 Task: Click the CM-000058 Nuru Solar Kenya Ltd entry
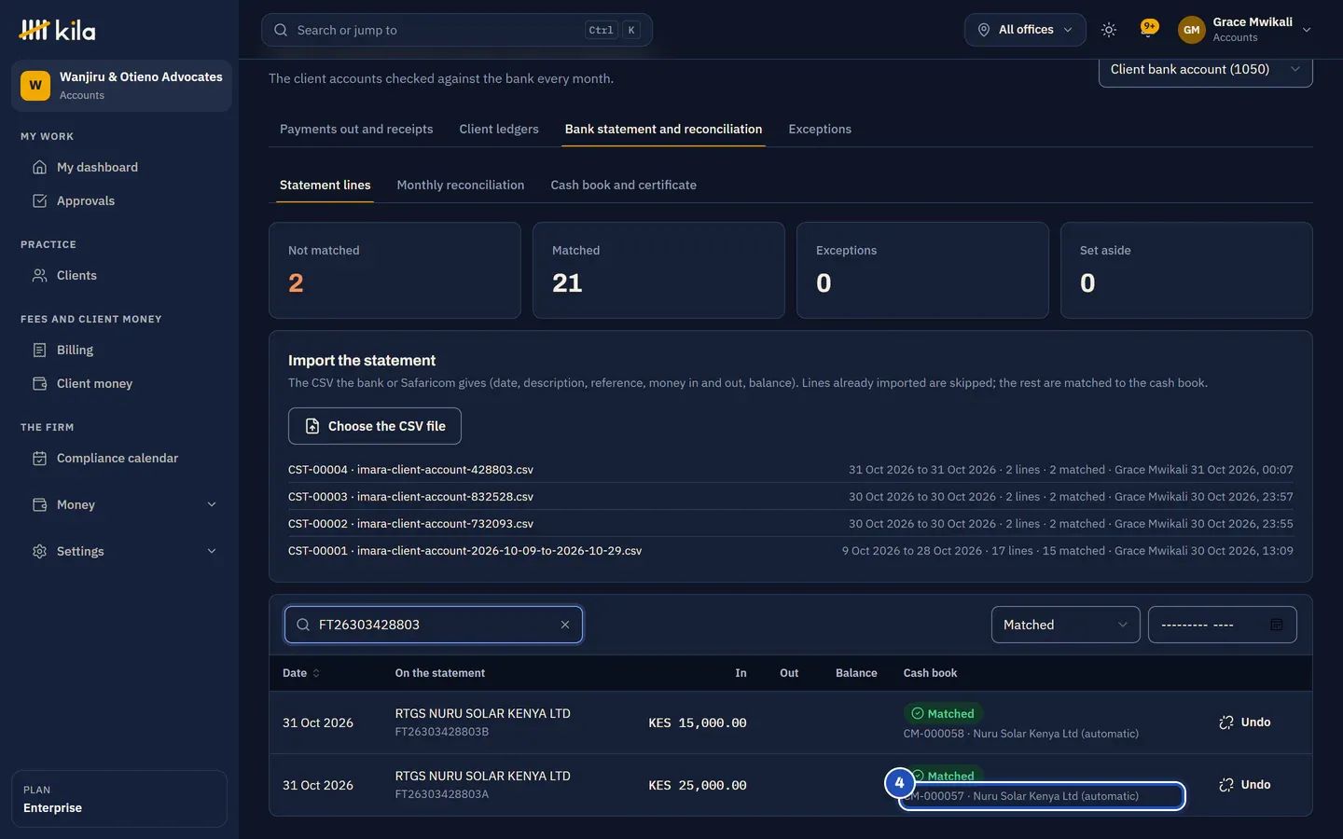coord(1021,734)
